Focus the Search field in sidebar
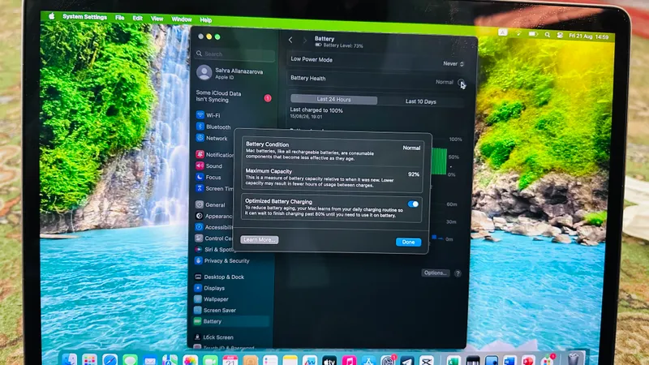The image size is (649, 365). pyautogui.click(x=235, y=54)
